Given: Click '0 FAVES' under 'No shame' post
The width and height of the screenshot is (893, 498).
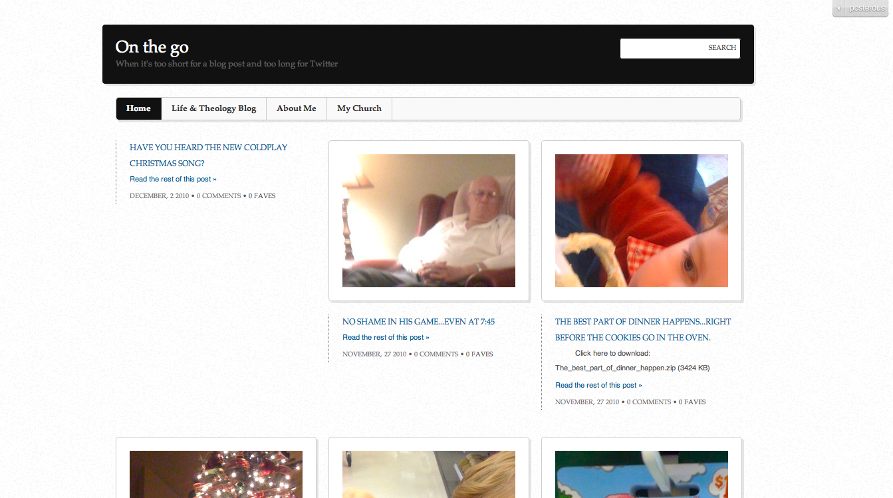Looking at the screenshot, I should coord(479,354).
